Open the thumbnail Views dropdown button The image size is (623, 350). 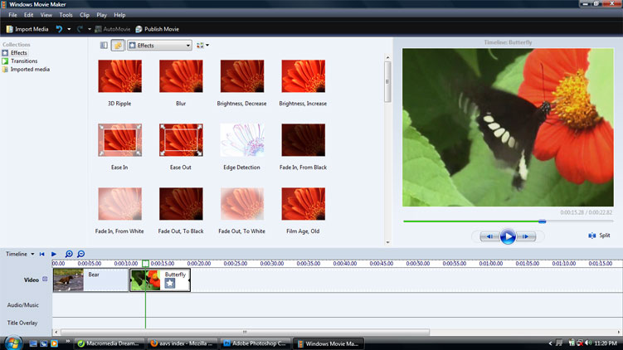point(202,46)
